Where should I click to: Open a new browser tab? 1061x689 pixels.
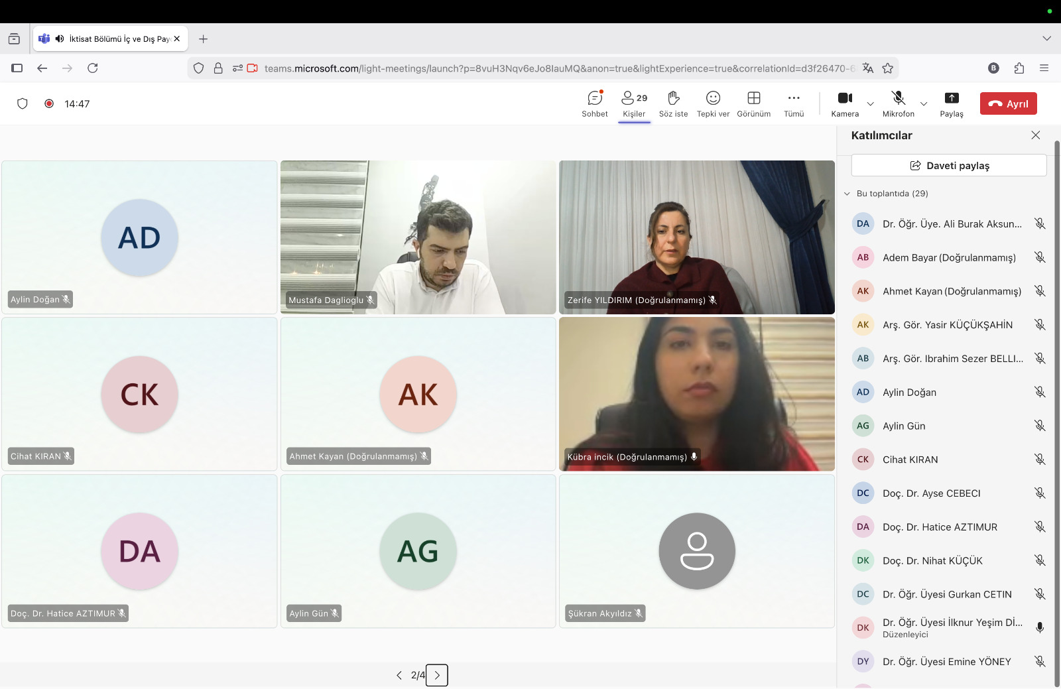pyautogui.click(x=203, y=39)
